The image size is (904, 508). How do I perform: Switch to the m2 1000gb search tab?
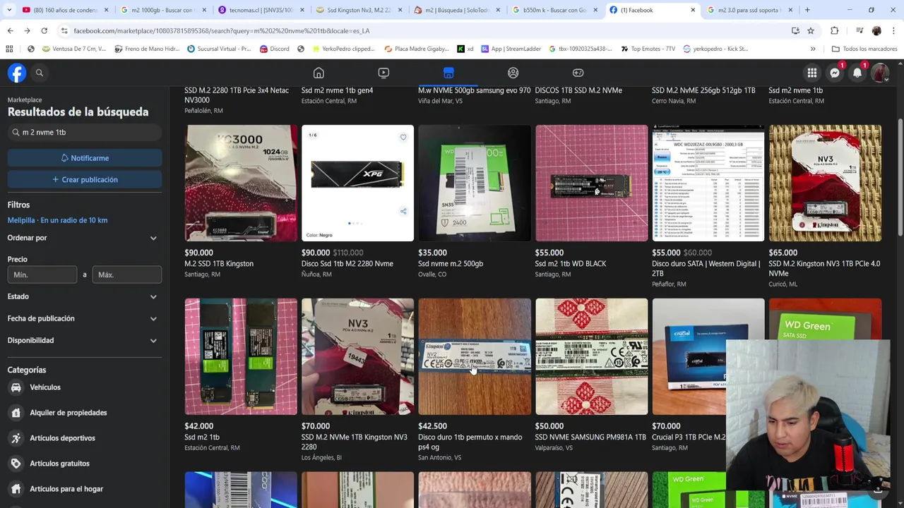click(x=163, y=10)
